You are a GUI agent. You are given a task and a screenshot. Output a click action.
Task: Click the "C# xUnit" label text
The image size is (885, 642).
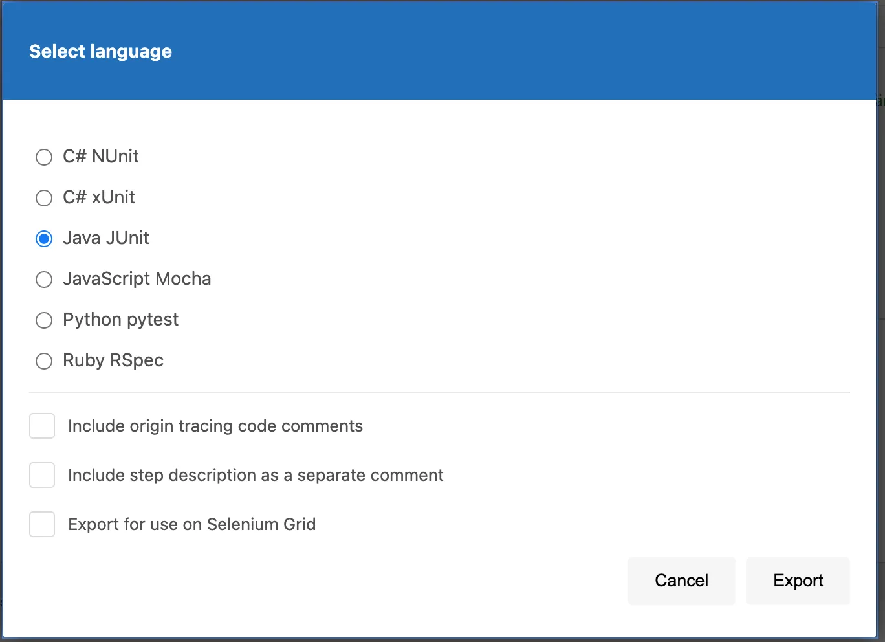(99, 197)
